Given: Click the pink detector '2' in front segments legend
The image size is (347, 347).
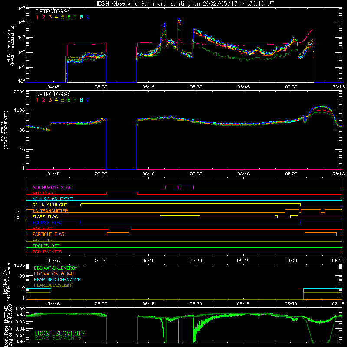Looking at the screenshot, I should pos(44,17).
